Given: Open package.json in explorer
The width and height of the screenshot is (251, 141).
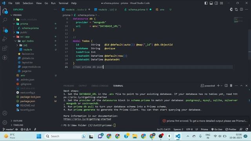Looking at the screenshot, I should pyautogui.click(x=27, y=101).
